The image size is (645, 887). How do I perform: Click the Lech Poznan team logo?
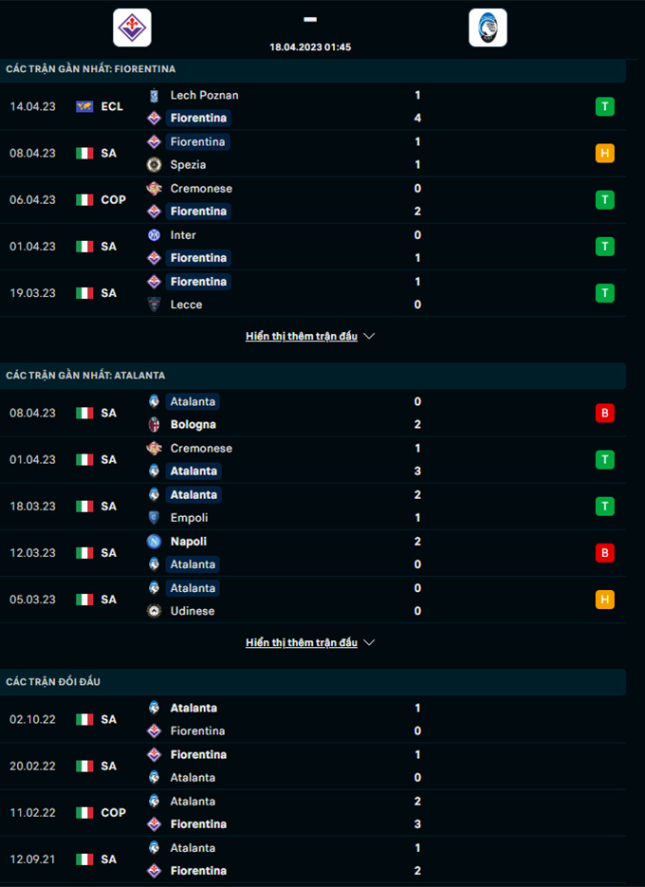(154, 96)
